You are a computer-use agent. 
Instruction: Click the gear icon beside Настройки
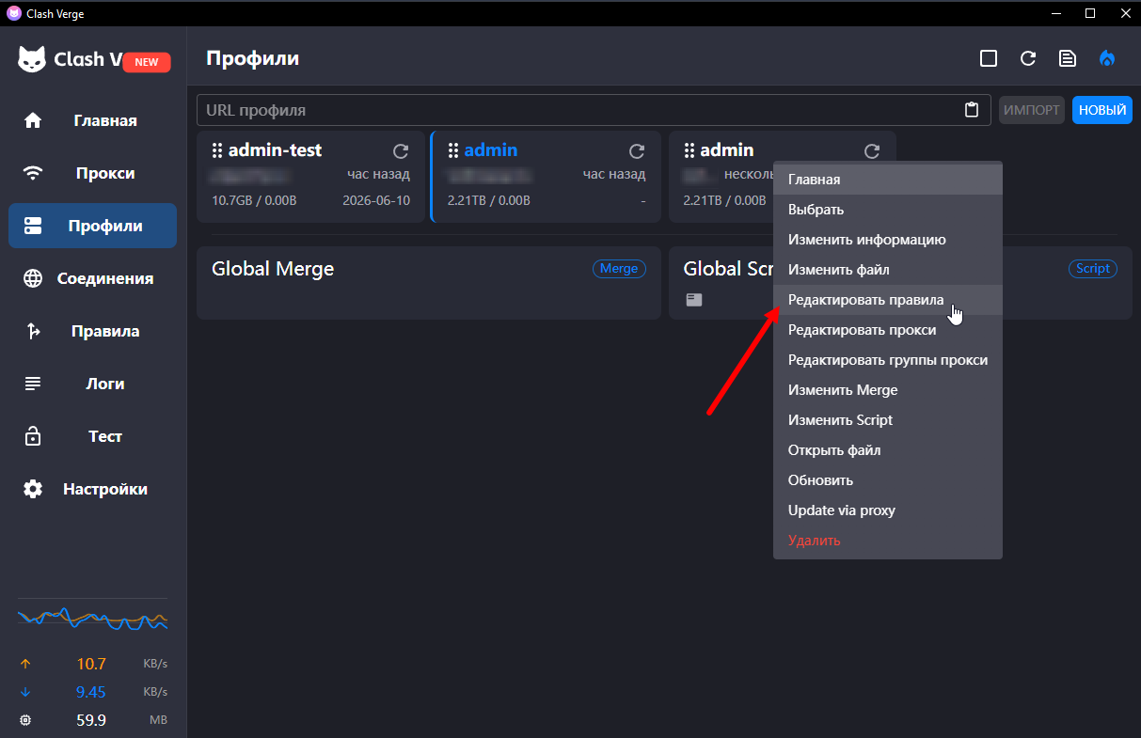click(x=33, y=489)
